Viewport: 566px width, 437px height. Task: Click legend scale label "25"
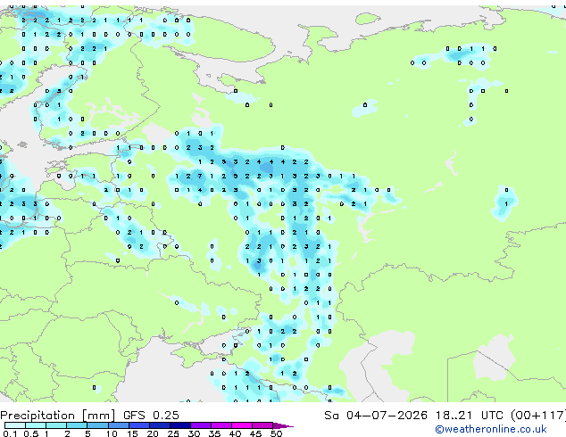click(173, 433)
